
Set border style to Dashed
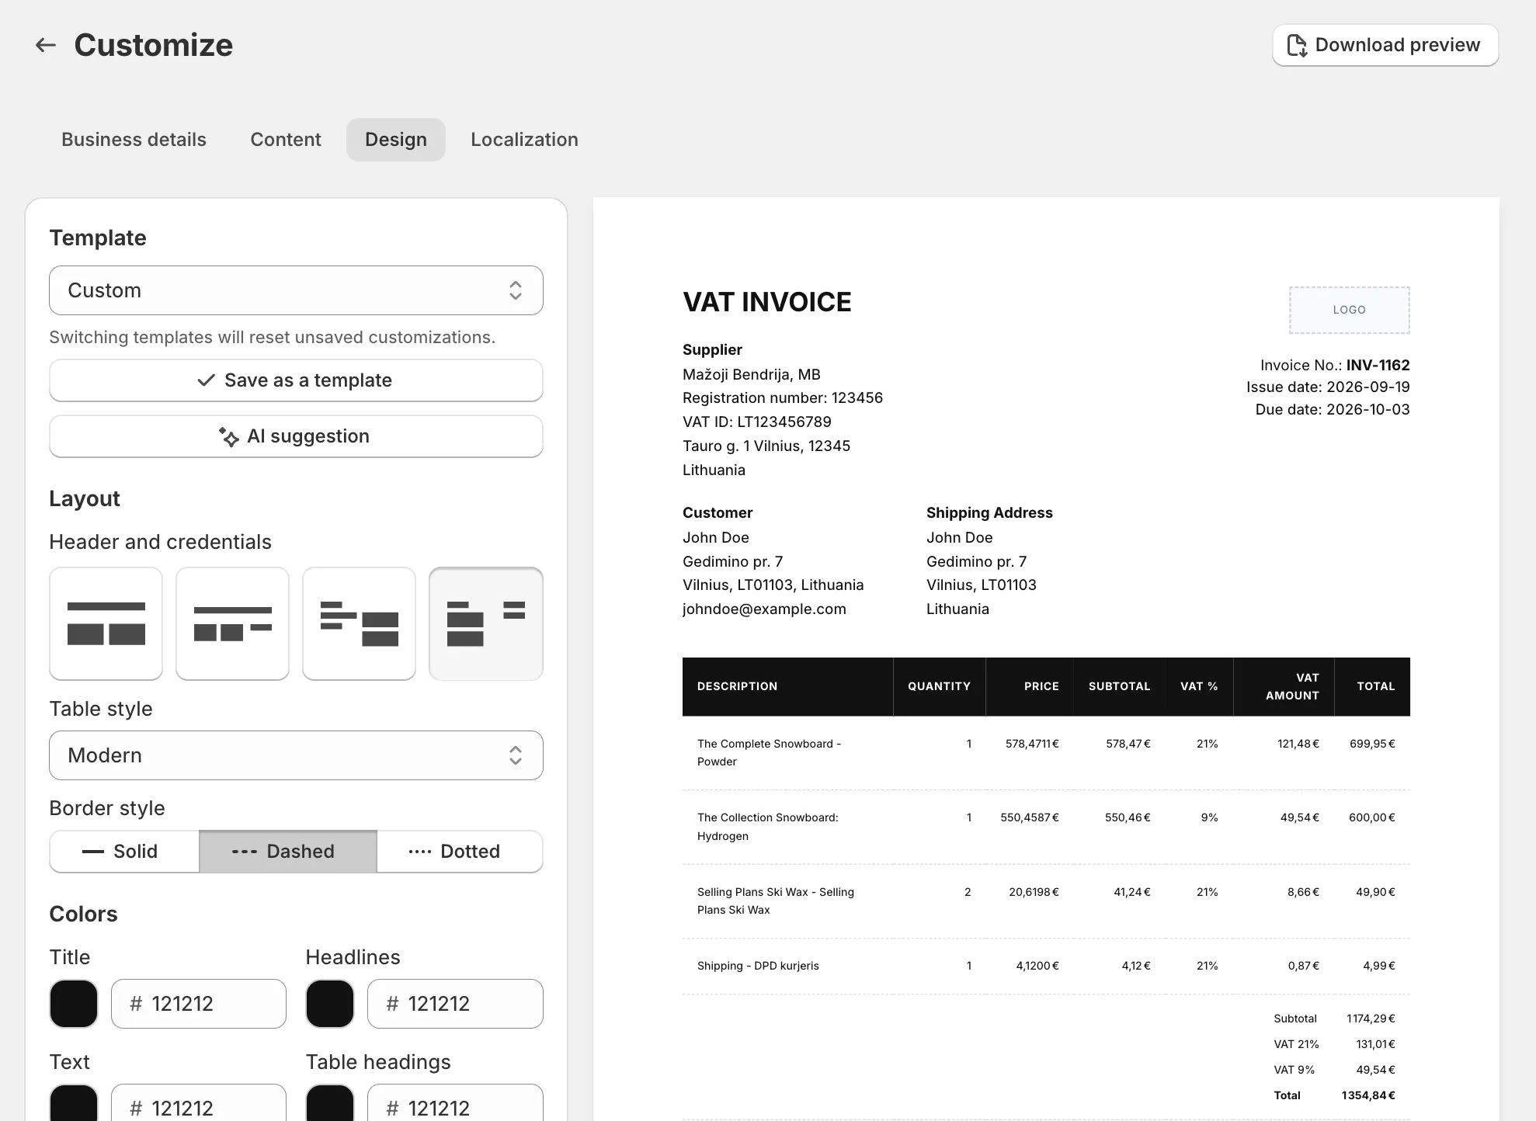pyautogui.click(x=288, y=852)
